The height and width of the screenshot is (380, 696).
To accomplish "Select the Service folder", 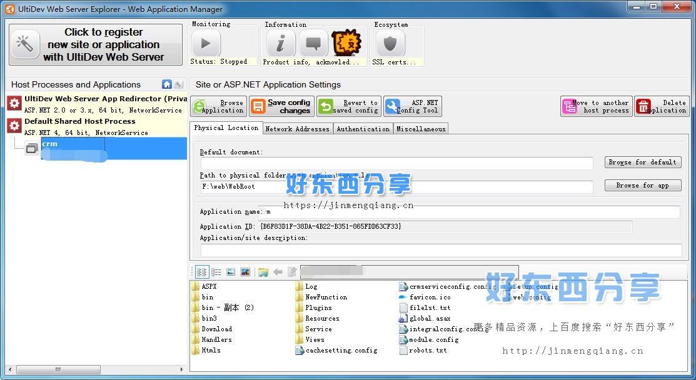I will click(x=314, y=329).
